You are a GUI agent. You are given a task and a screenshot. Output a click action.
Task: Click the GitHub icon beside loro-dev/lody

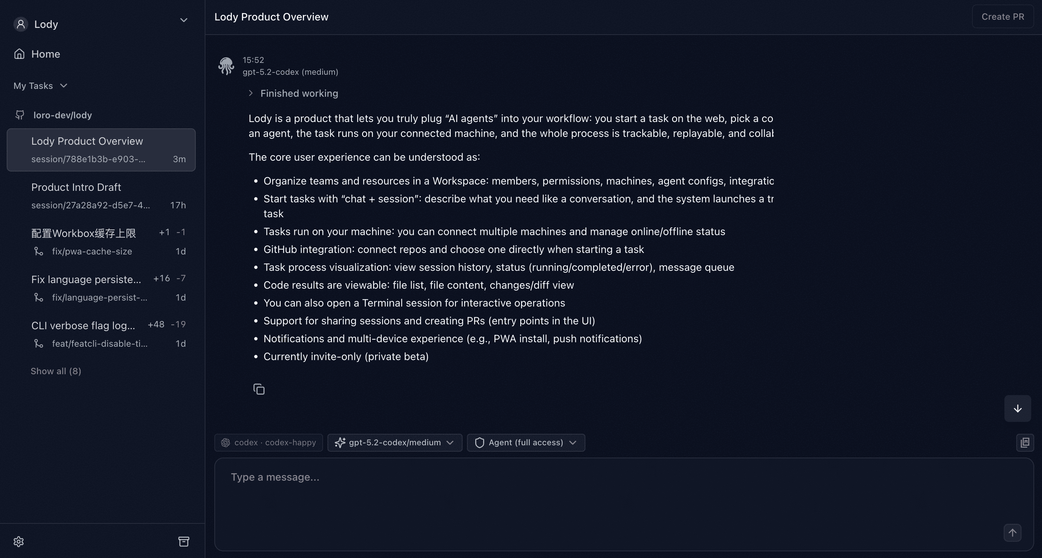tap(19, 115)
